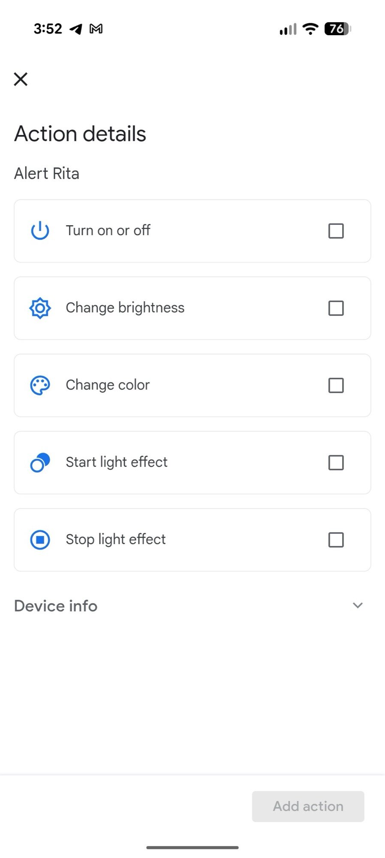Image resolution: width=385 pixels, height=858 pixels.
Task: Expand the Device info chevron
Action: pos(358,605)
